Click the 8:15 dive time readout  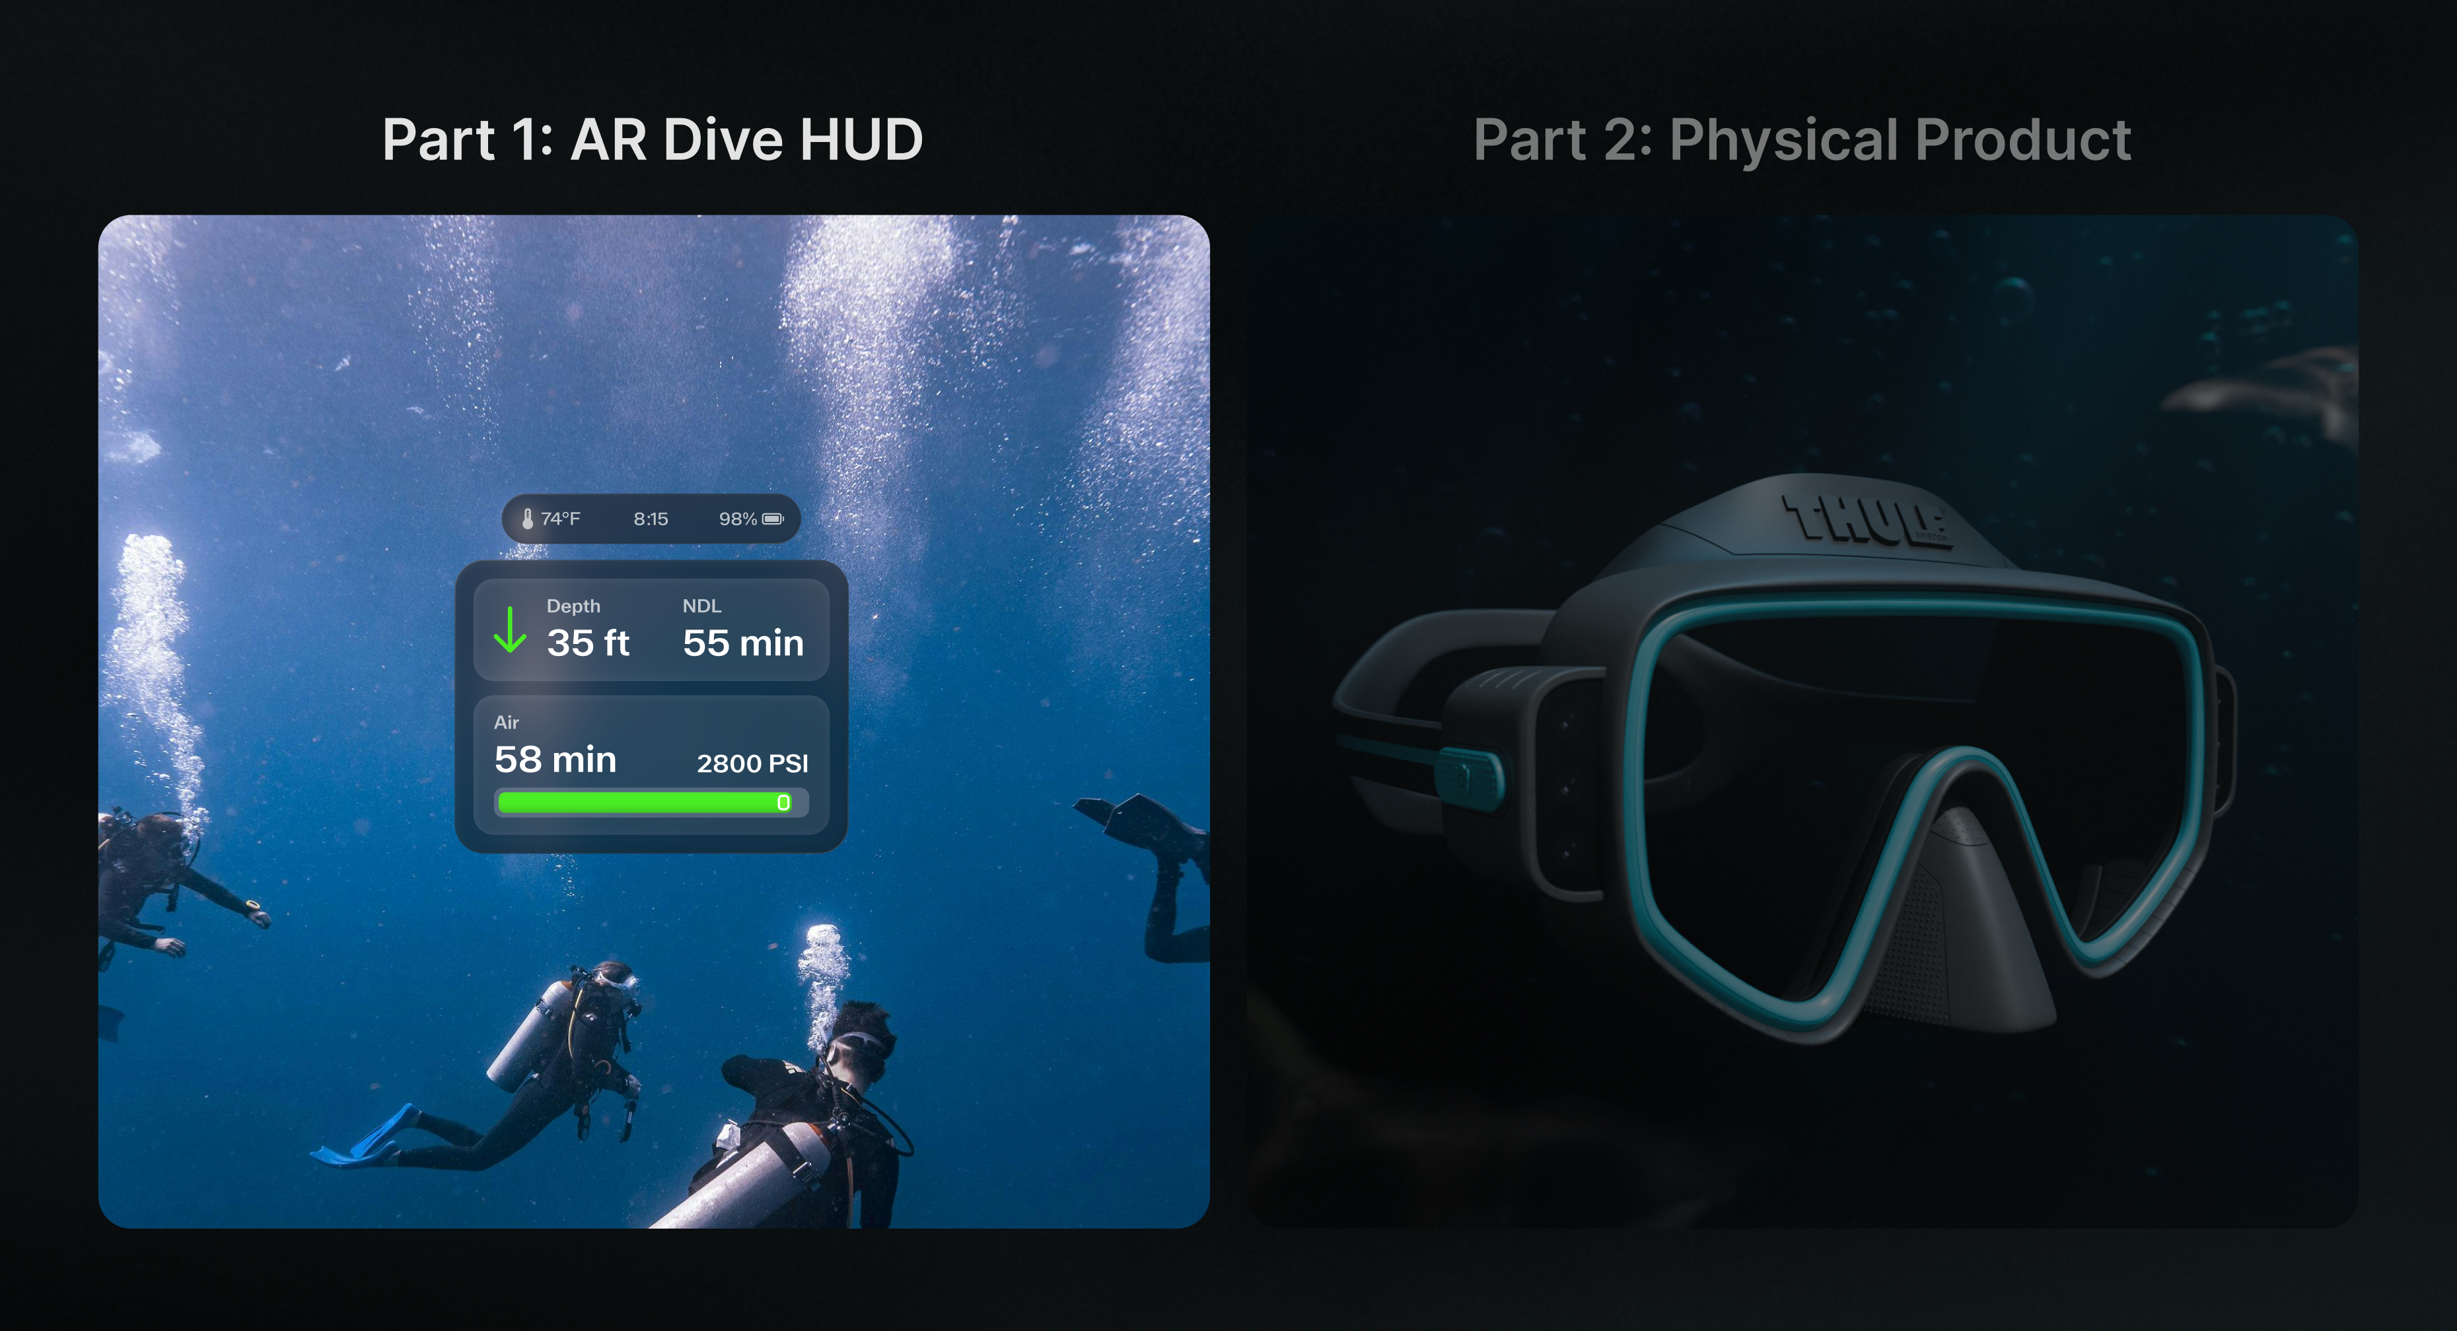651,519
